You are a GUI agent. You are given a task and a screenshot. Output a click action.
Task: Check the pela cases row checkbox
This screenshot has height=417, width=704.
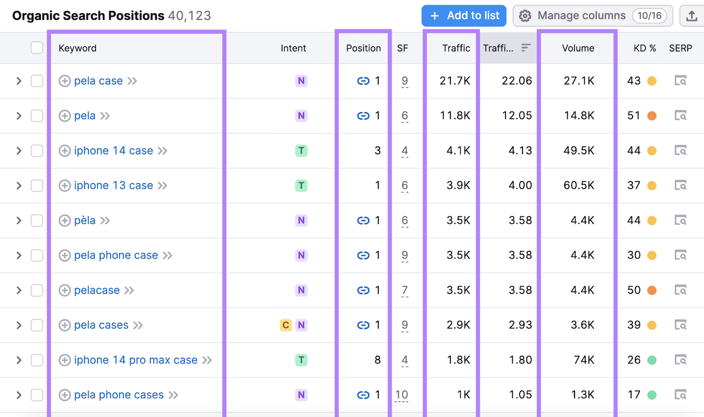37,325
